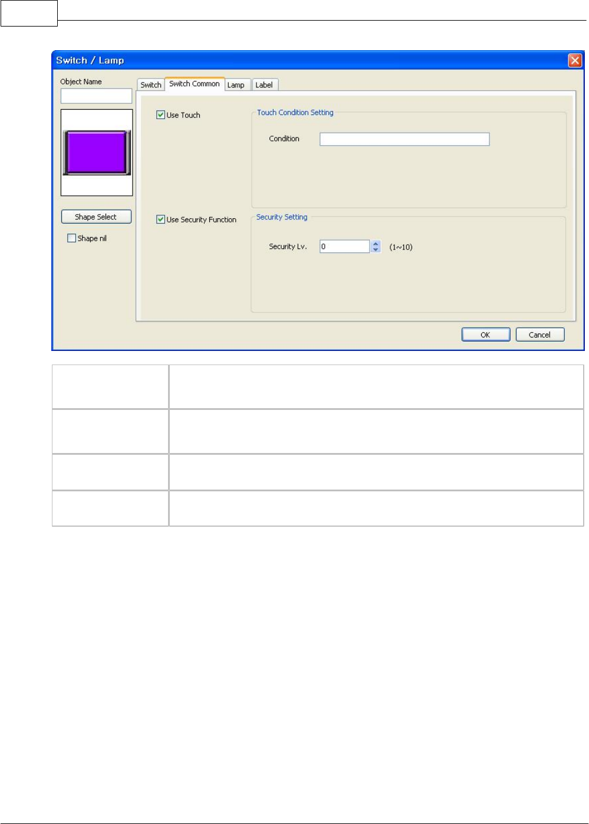Click the Shape Select button
589x824 pixels.
96,217
